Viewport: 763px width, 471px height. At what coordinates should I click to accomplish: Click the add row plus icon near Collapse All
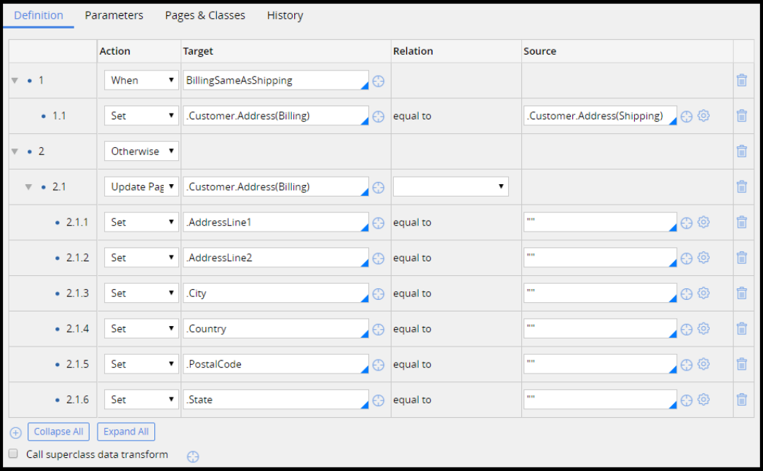16,432
